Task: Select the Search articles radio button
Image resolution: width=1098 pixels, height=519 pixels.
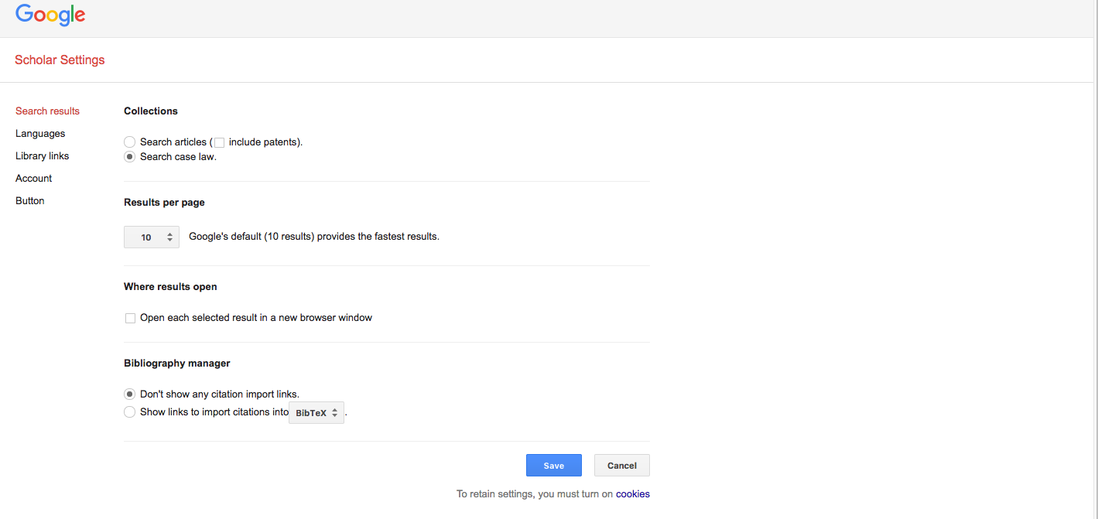Action: (x=129, y=142)
